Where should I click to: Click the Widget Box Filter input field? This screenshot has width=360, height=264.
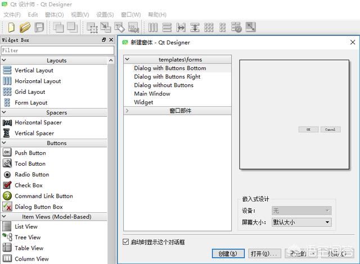tap(57, 50)
